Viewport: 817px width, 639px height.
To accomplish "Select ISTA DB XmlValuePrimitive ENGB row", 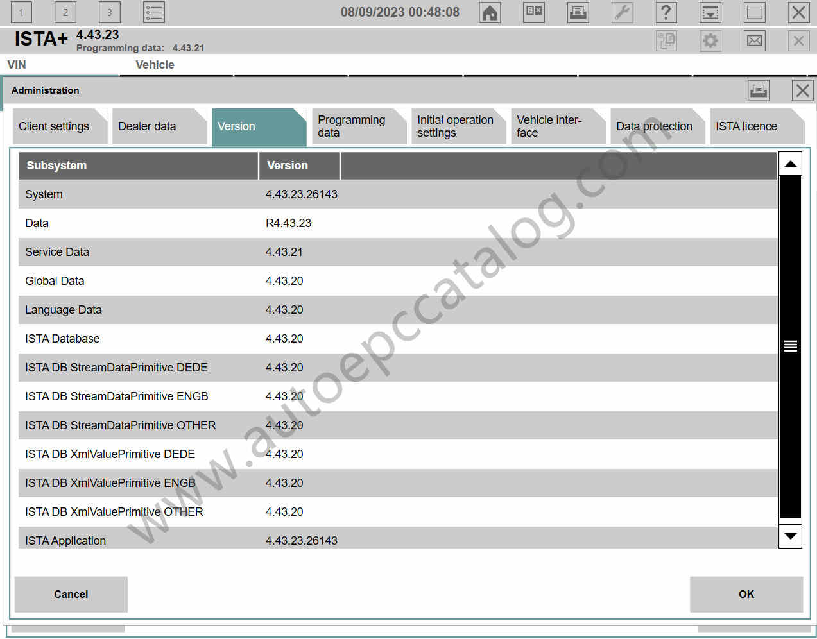I will click(x=398, y=483).
